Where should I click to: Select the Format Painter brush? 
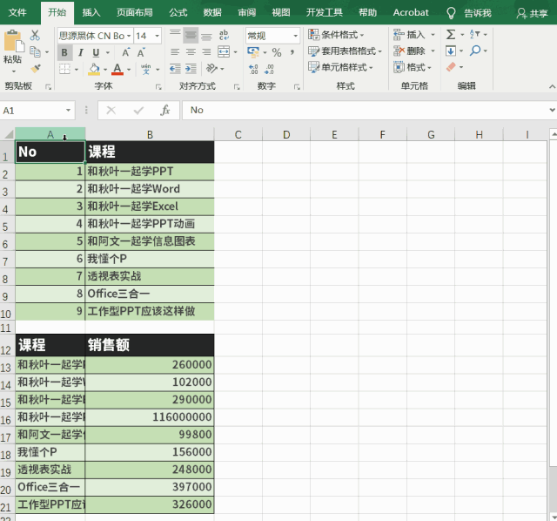click(36, 68)
